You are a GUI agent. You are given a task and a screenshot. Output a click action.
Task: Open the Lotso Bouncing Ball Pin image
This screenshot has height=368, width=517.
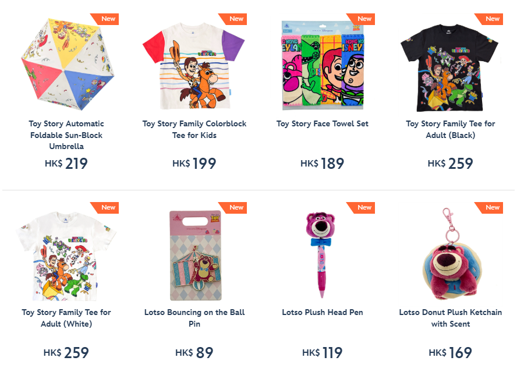(195, 256)
